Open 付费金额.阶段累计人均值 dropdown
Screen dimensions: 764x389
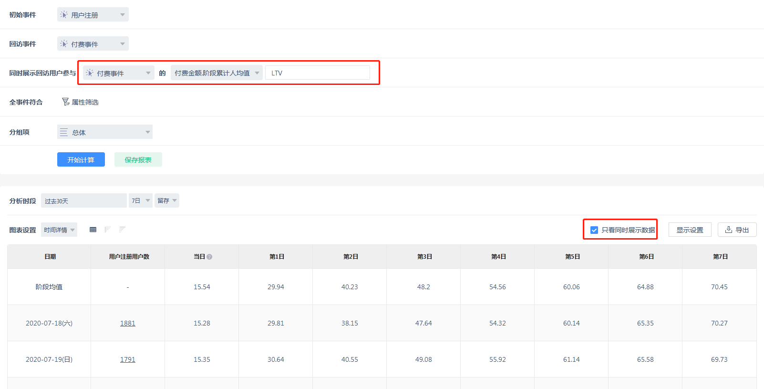point(217,73)
